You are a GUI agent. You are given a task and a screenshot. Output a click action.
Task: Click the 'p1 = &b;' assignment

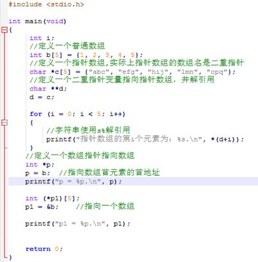[x=42, y=207]
